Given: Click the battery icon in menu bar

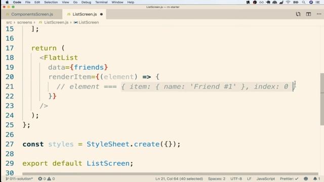Looking at the screenshot, I should pos(296,2).
